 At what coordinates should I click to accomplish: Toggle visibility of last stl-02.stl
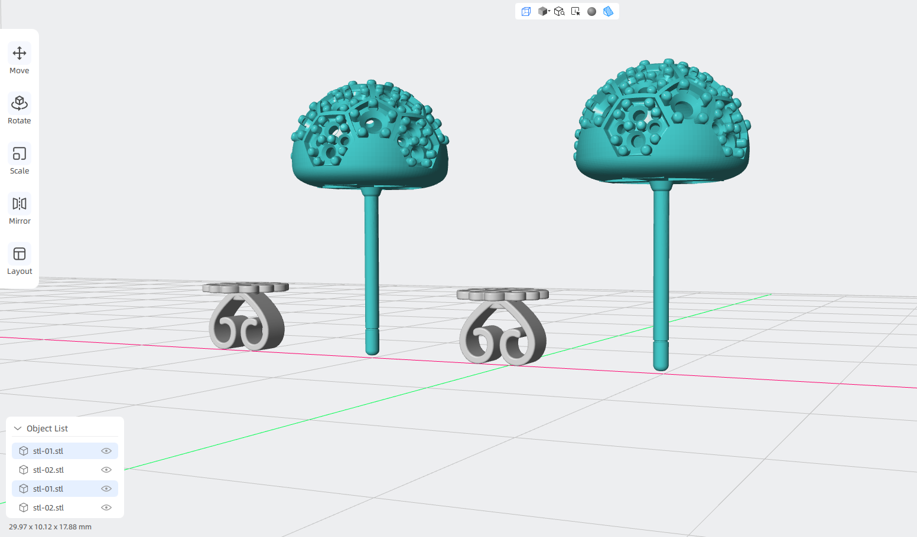coord(106,507)
